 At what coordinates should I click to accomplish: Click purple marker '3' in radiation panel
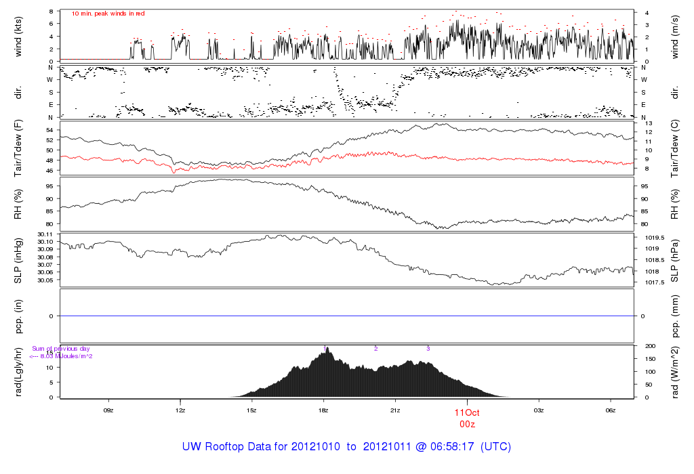pos(428,349)
